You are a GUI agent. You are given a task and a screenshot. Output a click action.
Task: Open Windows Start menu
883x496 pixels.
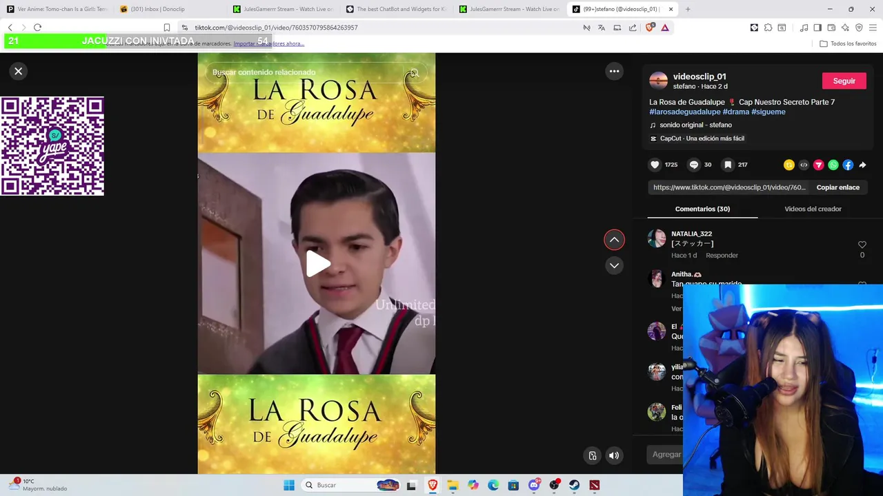[289, 485]
